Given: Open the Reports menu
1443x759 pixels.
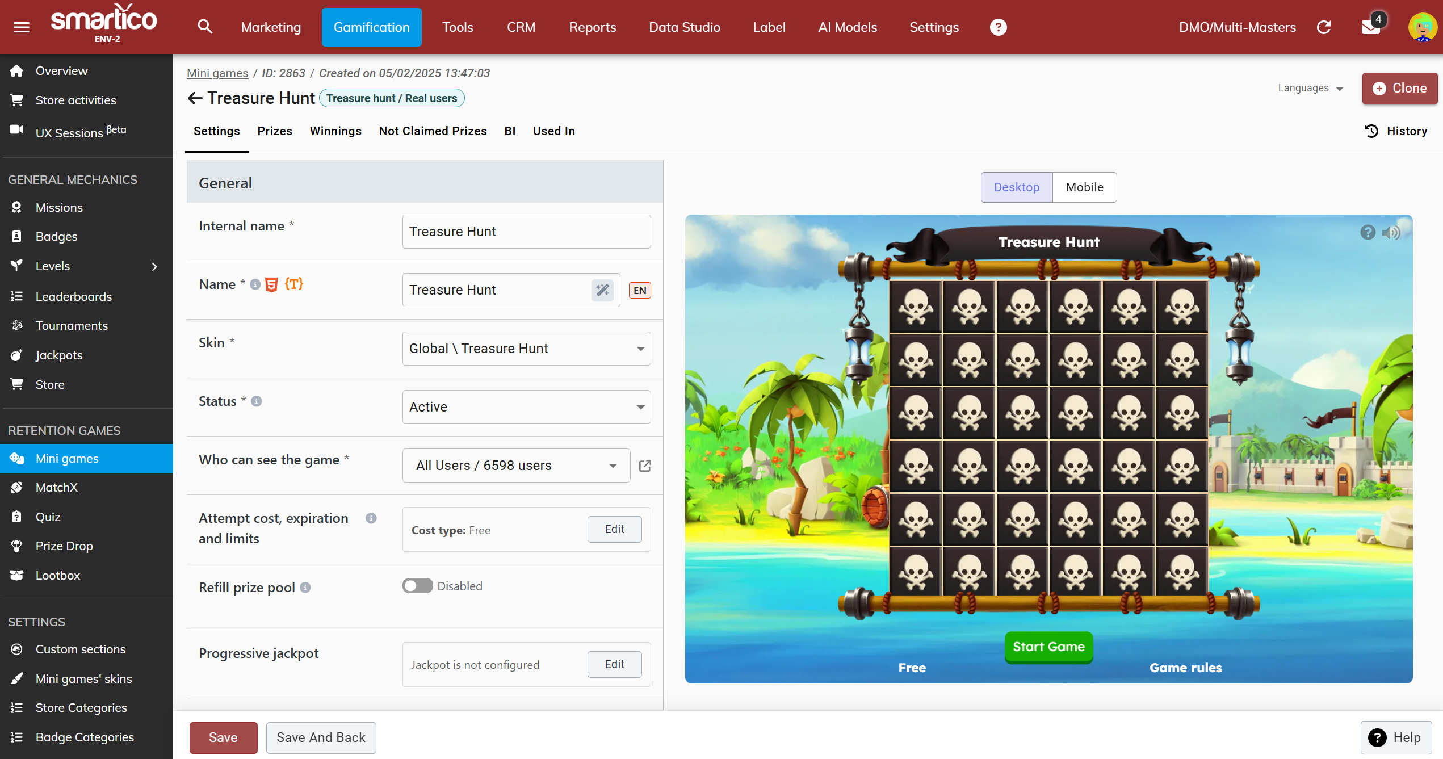Looking at the screenshot, I should (592, 27).
